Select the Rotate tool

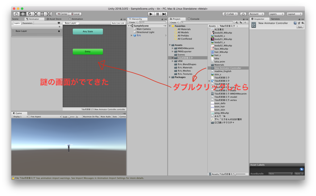click(x=29, y=14)
